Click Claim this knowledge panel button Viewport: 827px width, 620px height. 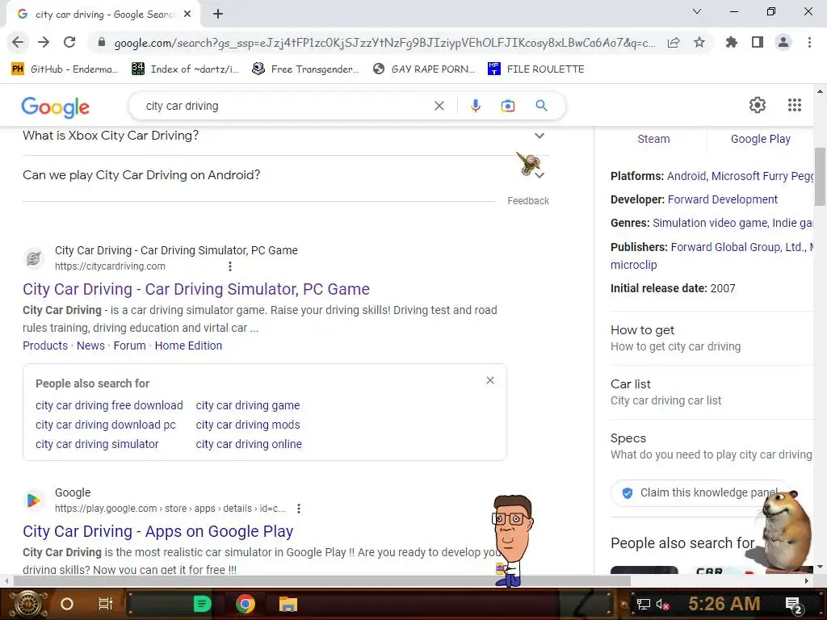coord(700,493)
